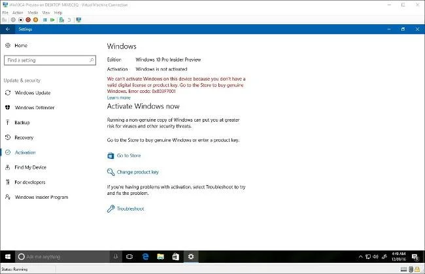
Task: Click the Revert toolbar icon
Action: point(69,20)
